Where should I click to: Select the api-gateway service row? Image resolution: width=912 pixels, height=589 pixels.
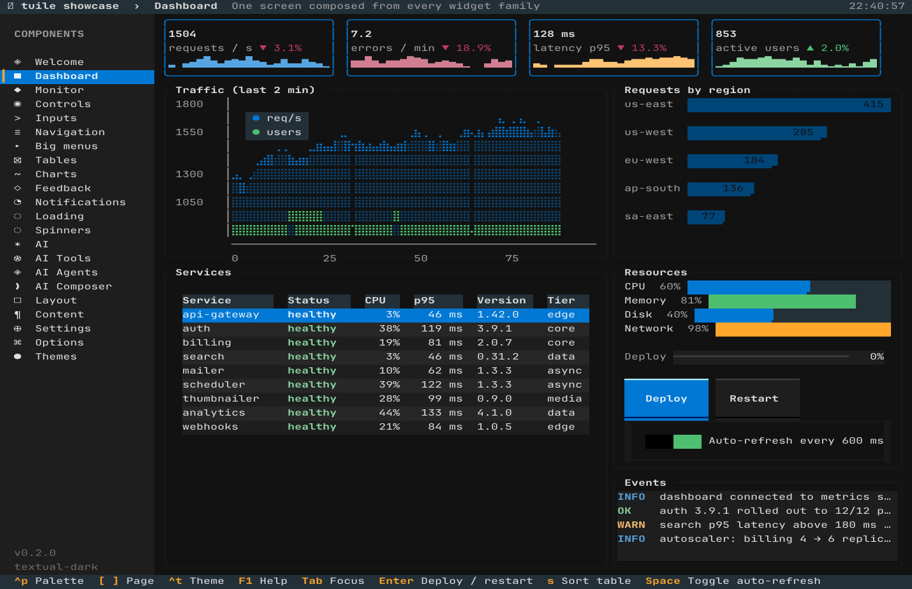coord(385,315)
